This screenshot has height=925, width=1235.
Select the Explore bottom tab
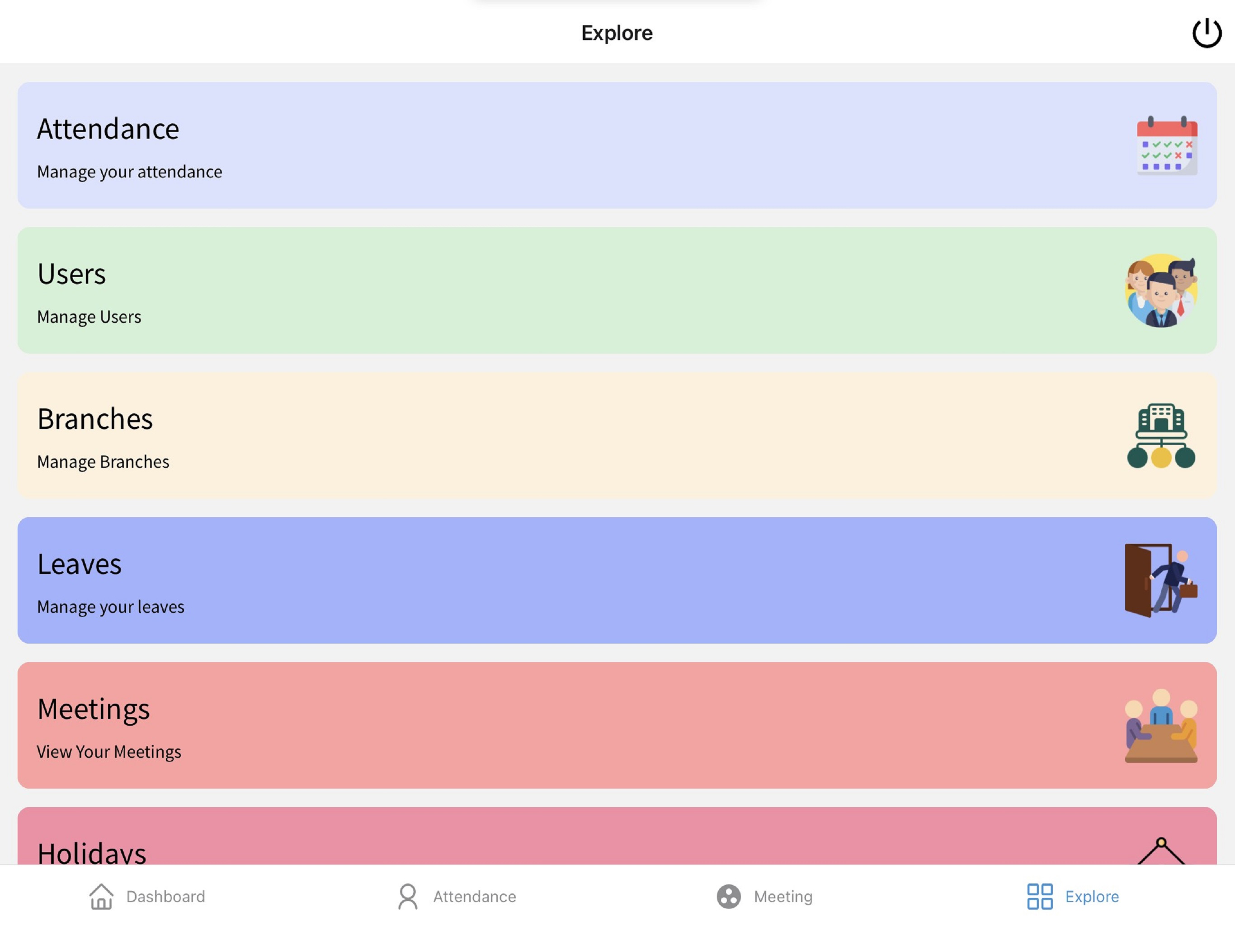tap(1073, 896)
